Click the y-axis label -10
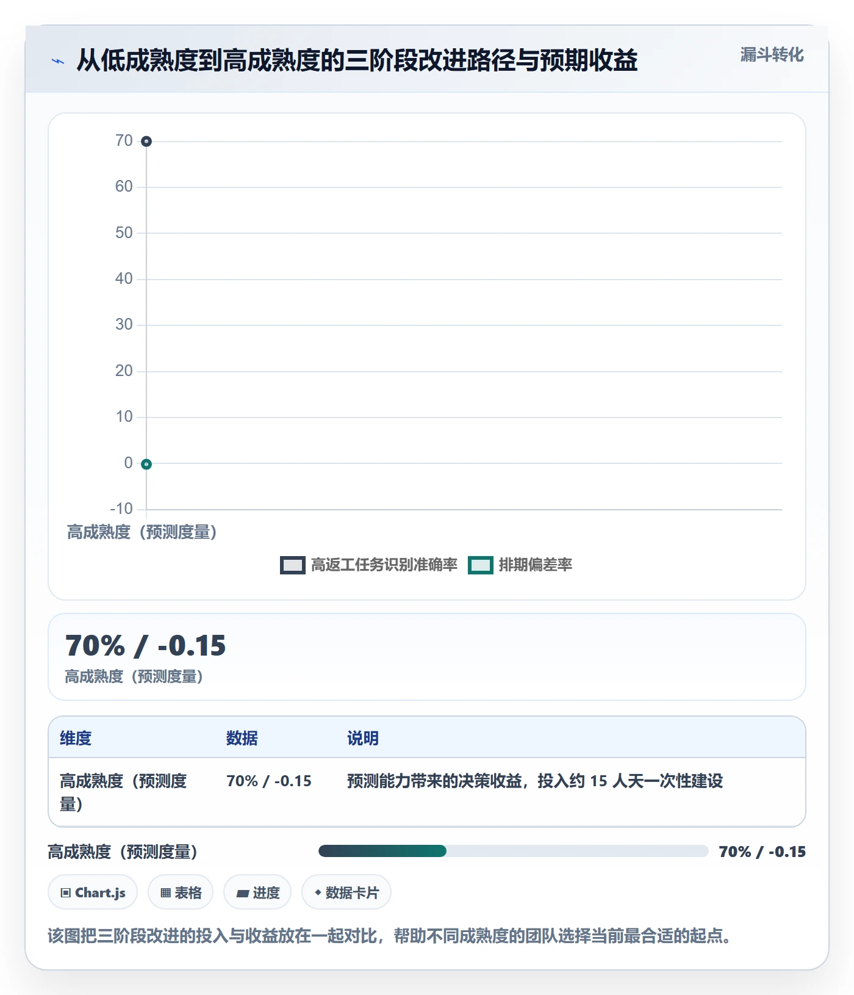 [x=121, y=508]
